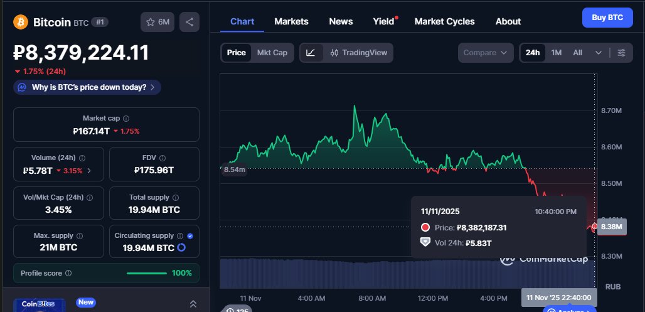This screenshot has width=645, height=312.
Task: Click the 1.75% (24h) change text
Action: 40,72
